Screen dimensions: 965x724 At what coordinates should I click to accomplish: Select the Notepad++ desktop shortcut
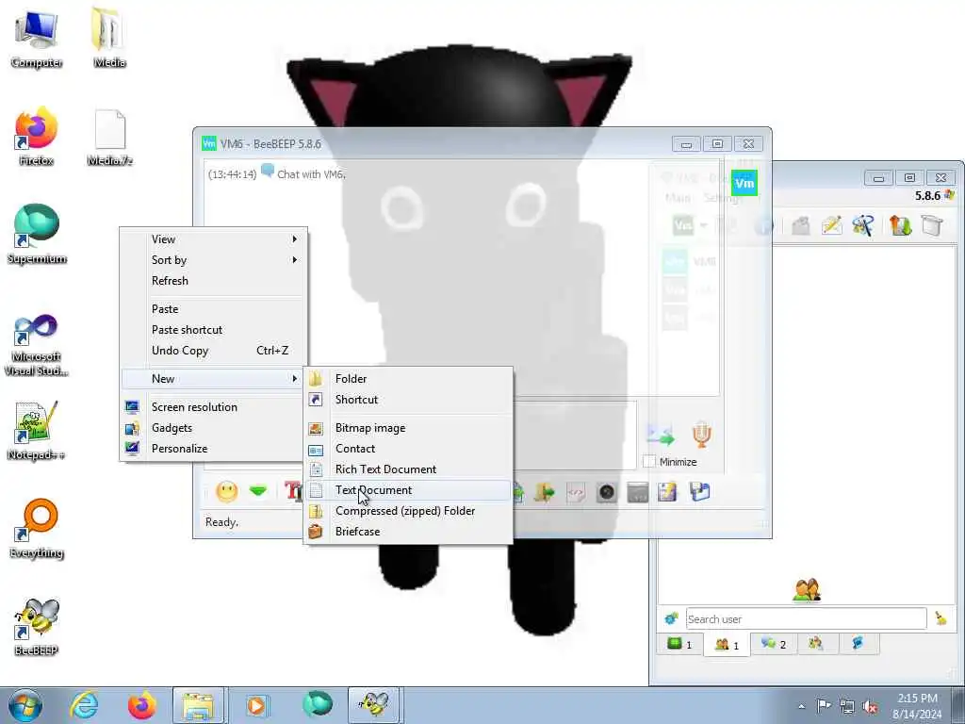[37, 430]
